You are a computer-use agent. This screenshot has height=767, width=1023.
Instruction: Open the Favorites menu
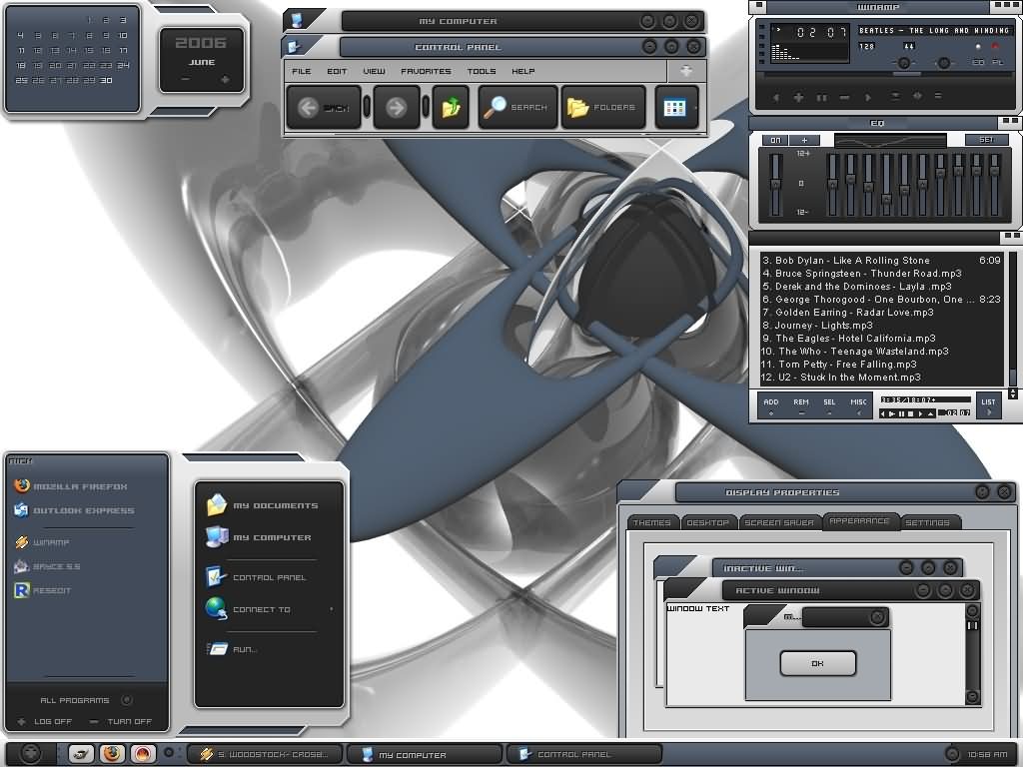click(x=426, y=71)
